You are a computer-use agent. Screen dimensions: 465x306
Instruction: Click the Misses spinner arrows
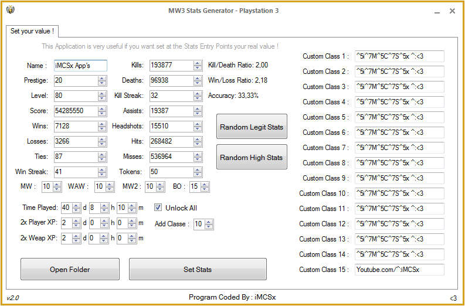click(198, 157)
